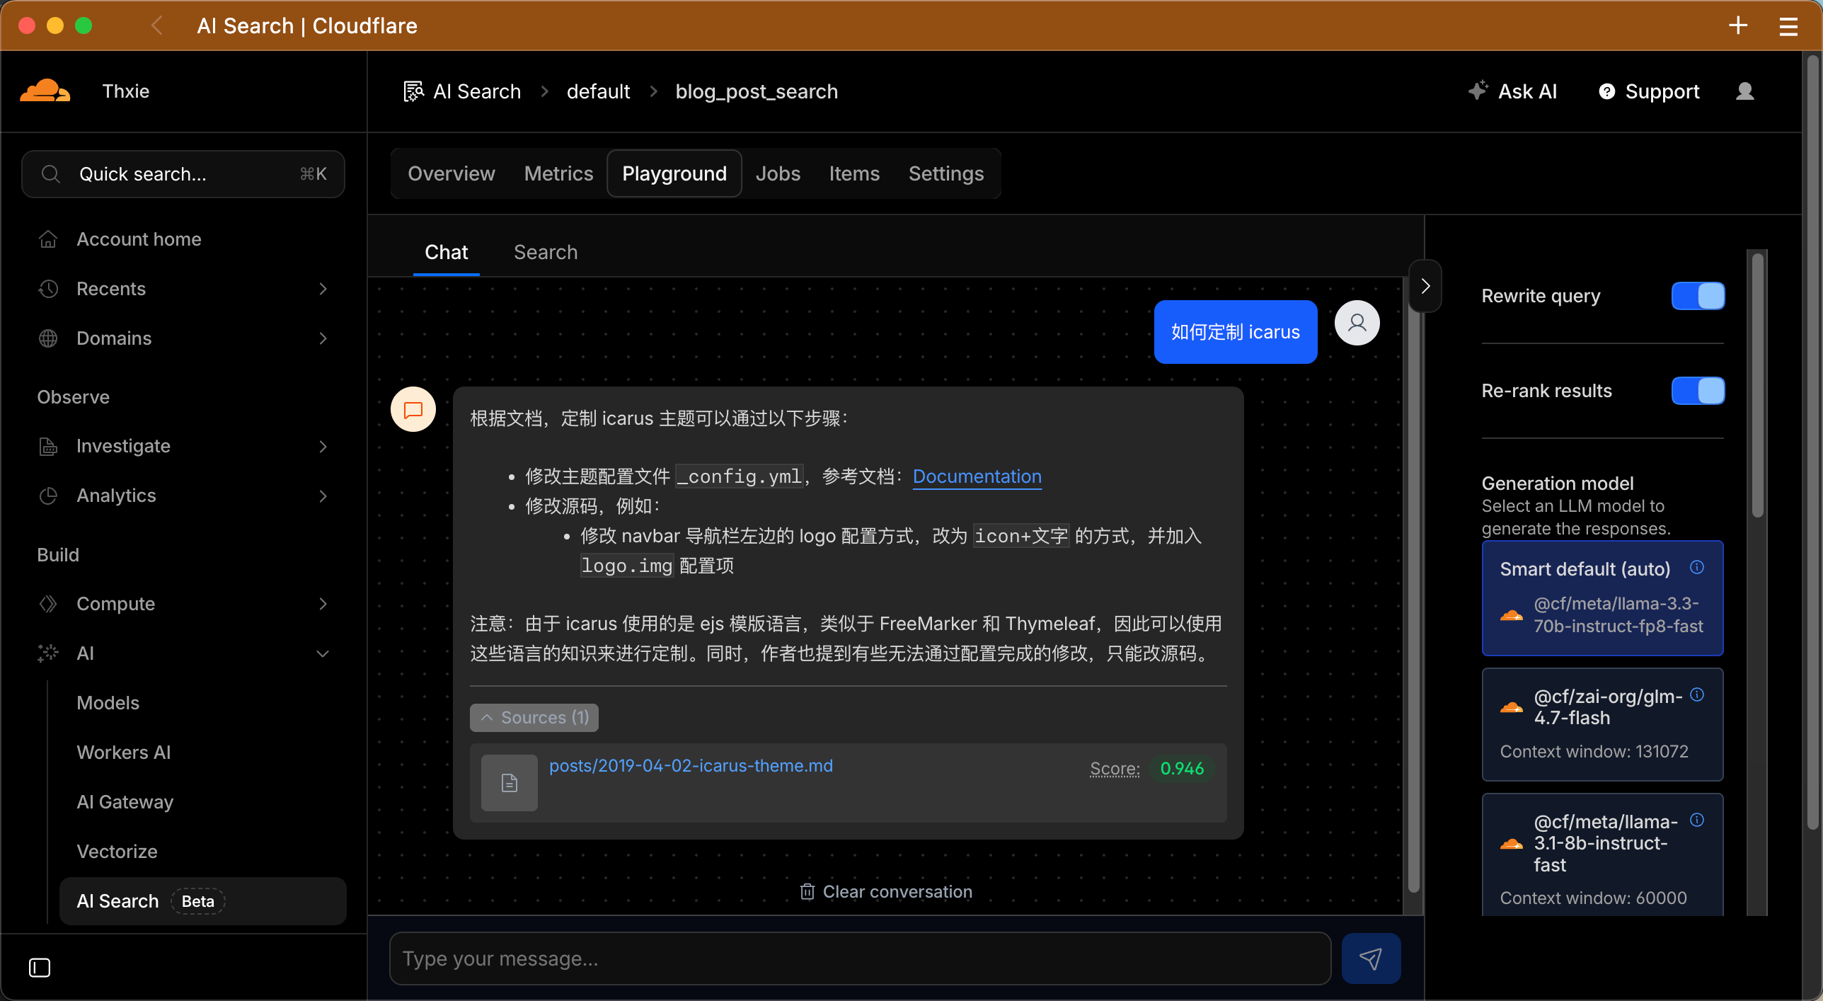The width and height of the screenshot is (1823, 1001).
Task: Disable the Re-rank results toggle
Action: (1698, 391)
